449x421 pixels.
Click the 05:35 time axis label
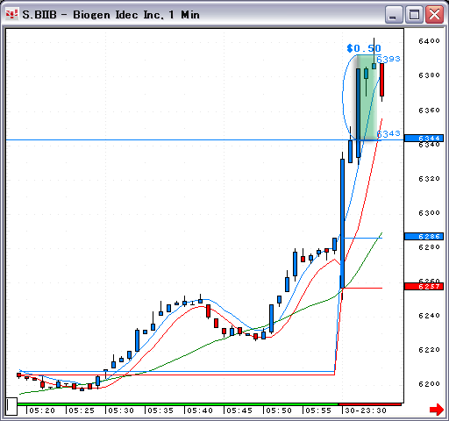click(160, 410)
